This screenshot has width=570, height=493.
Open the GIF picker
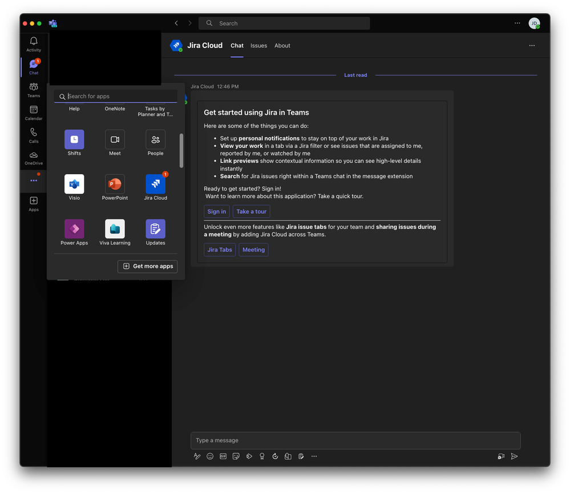pos(223,456)
